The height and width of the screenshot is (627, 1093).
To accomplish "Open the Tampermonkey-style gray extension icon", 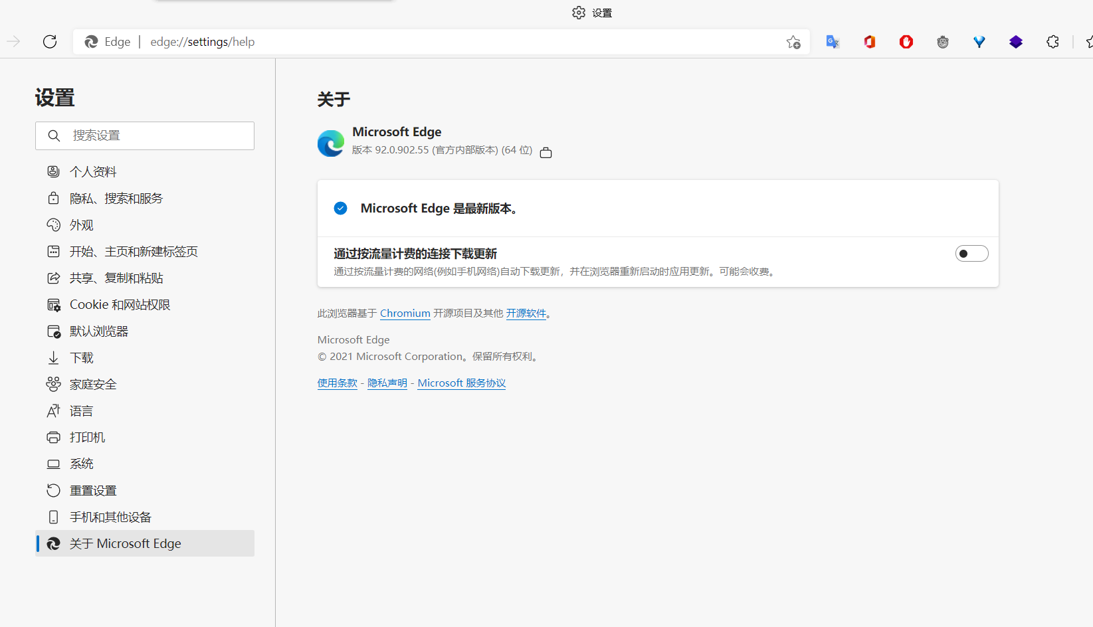I will tap(943, 42).
